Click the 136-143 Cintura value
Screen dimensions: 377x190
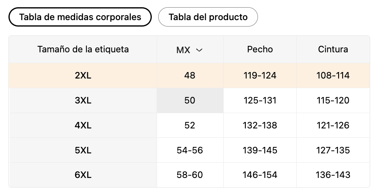pos(333,175)
